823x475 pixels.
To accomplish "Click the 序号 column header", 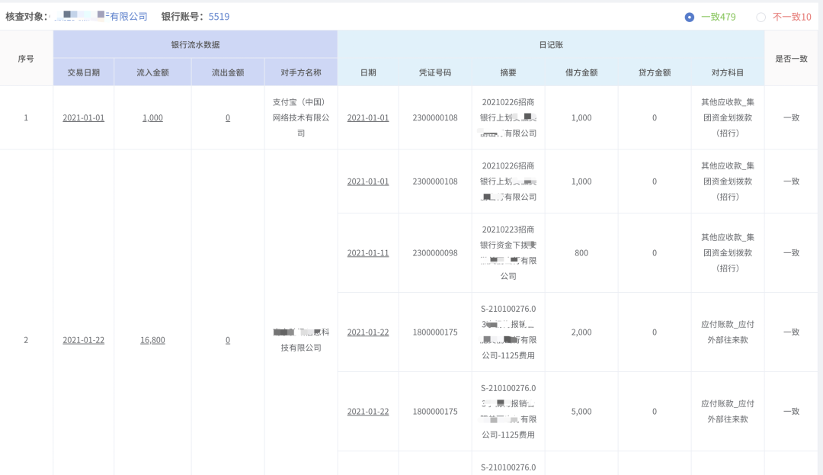I will [x=26, y=59].
